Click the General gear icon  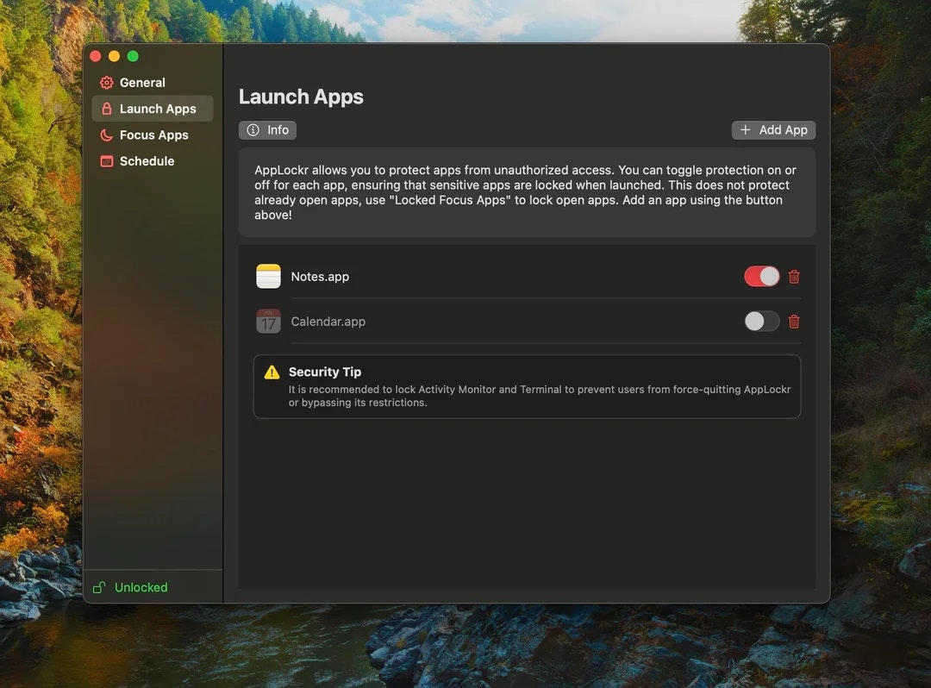point(107,83)
